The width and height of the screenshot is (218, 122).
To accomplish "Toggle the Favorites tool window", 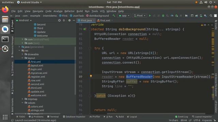I will pyautogui.click(x=12, y=87).
